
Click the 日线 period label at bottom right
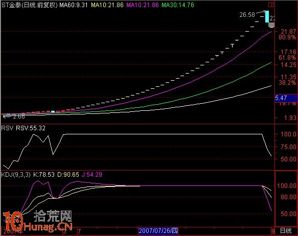point(286,231)
